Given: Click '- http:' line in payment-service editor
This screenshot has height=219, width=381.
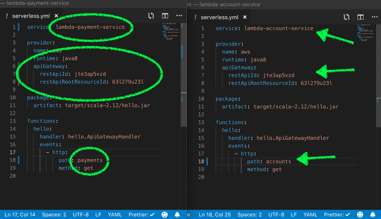Looking at the screenshot, I should pos(57,152).
